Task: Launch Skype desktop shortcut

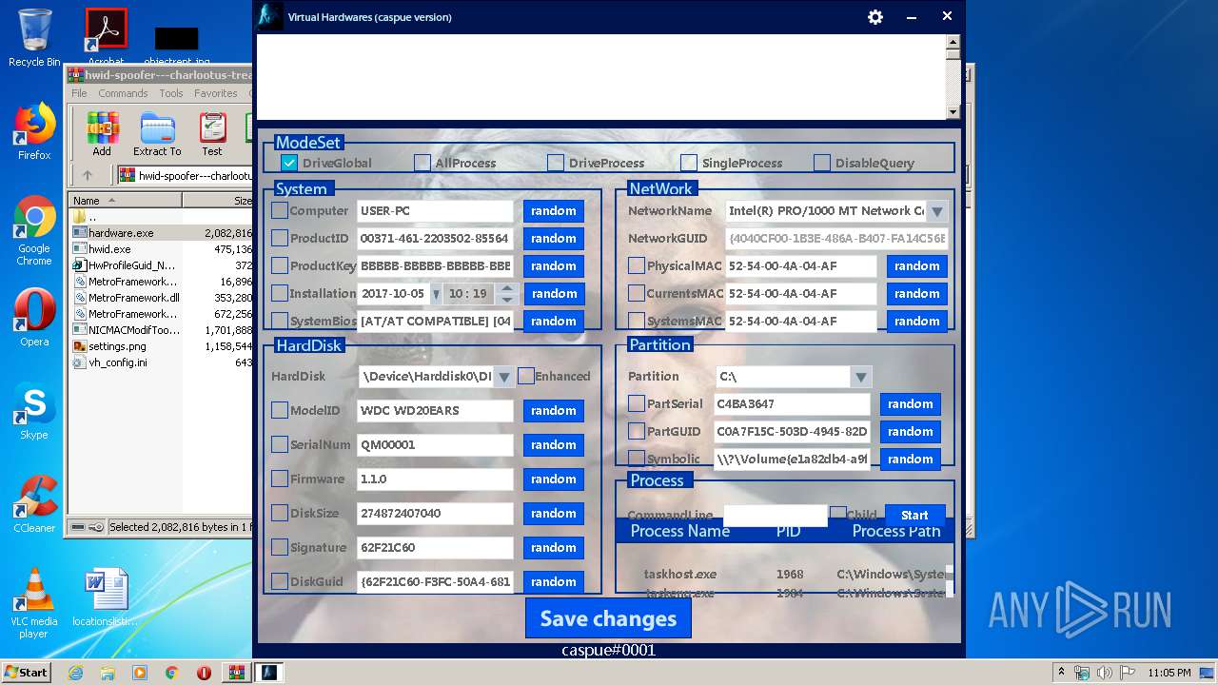Action: click(x=34, y=411)
